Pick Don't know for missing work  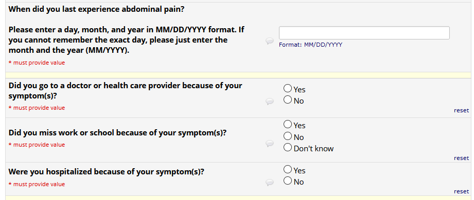[288, 148]
